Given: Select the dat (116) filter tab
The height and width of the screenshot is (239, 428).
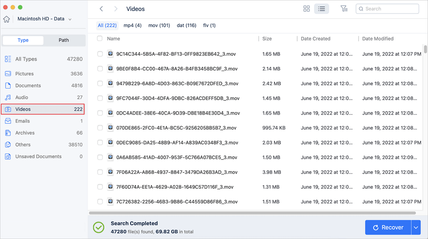Looking at the screenshot, I should point(187,25).
